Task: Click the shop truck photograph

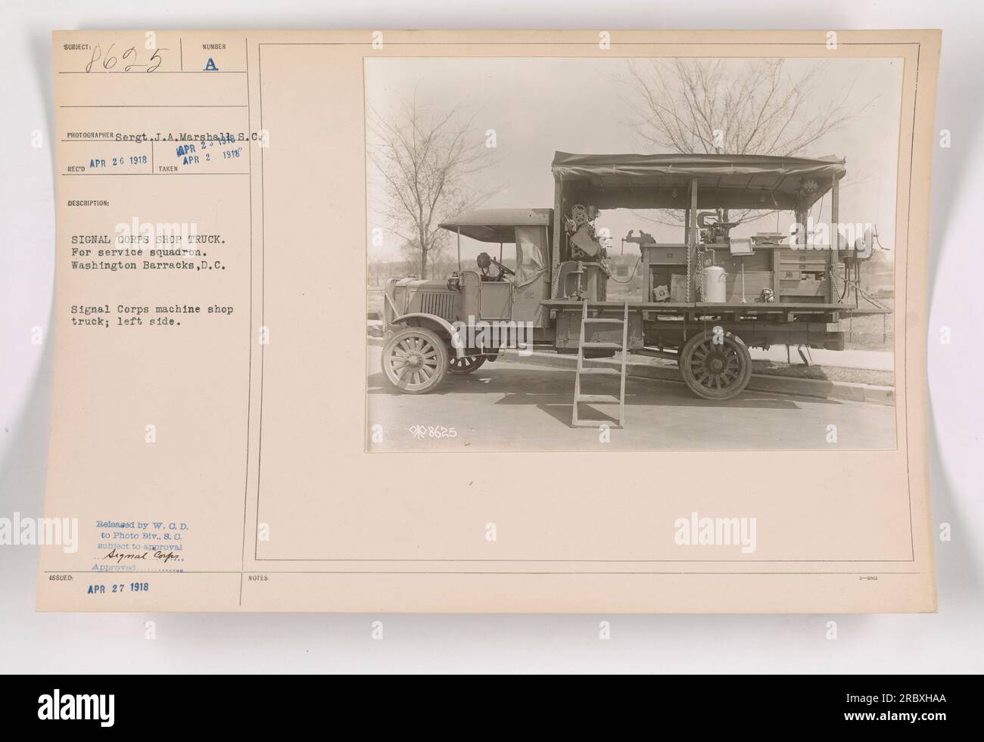Action: [x=634, y=255]
